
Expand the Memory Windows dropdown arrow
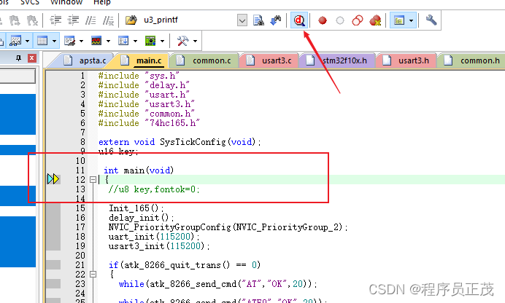pyautogui.click(x=55, y=41)
